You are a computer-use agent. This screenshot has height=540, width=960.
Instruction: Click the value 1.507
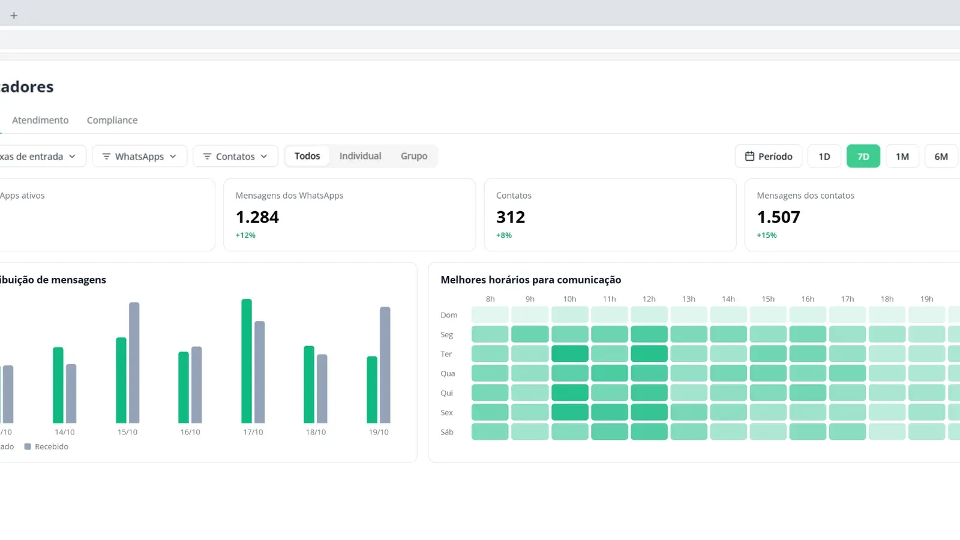779,217
